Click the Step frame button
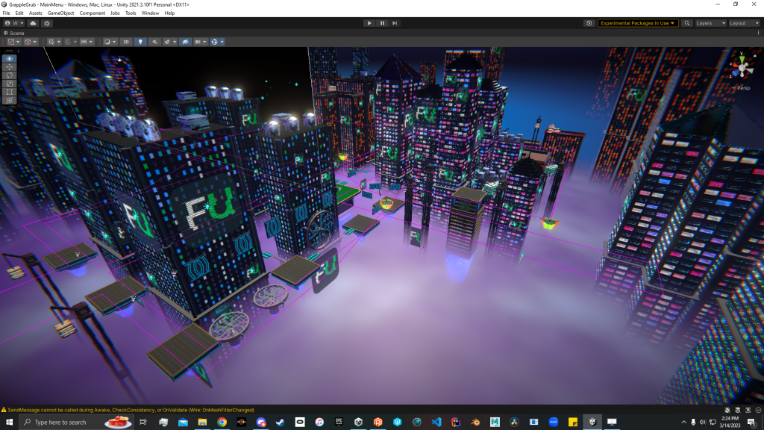The width and height of the screenshot is (764, 430). 395,23
